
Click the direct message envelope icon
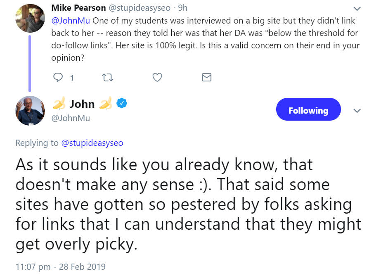(206, 77)
